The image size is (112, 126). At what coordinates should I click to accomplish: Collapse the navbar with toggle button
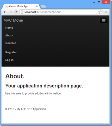104,20
